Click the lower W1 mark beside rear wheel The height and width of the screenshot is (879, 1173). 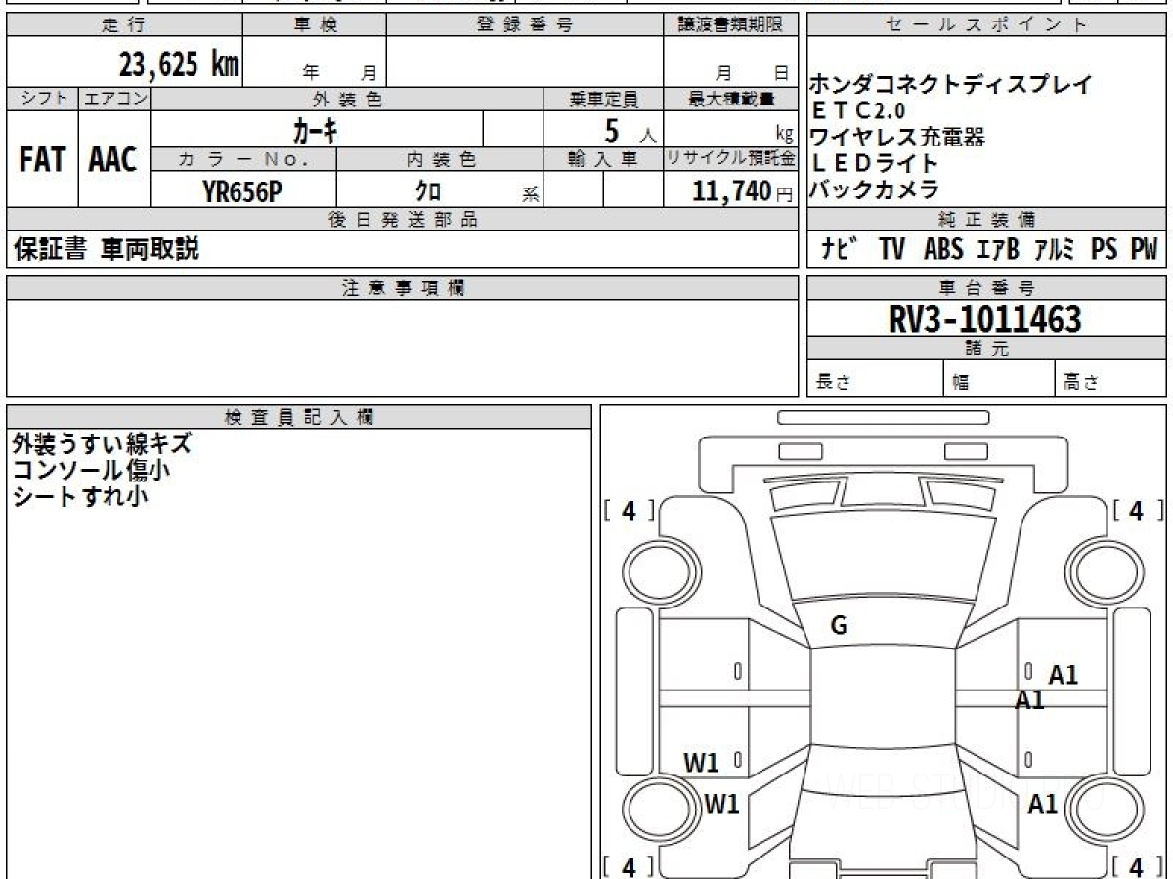click(x=721, y=805)
